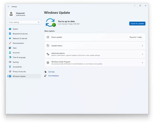
Task: Click the Windows Insider Program label
Action: click(61, 62)
